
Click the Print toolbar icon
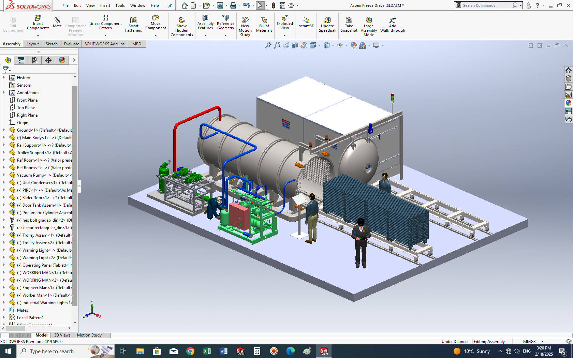pos(233,5)
